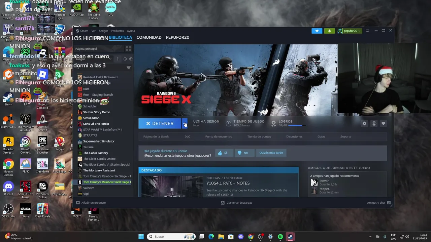The image size is (431, 242).
Task: Expand launch options arrow beside Detener
Action: [x=184, y=123]
